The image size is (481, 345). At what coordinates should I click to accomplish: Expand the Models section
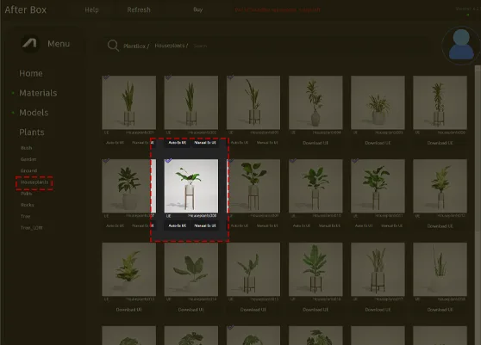tap(34, 113)
